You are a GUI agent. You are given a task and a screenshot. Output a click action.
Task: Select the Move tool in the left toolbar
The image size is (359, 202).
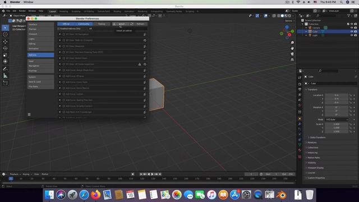pos(5,42)
